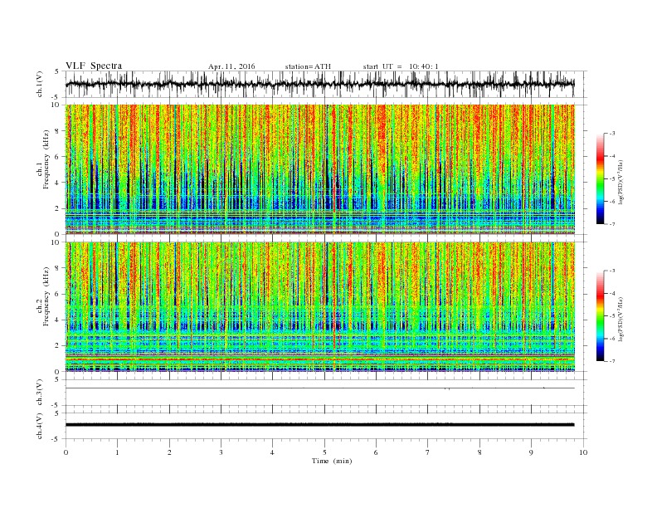657x508 pixels.
Task: Click the '10' tick on time axis
Action: pos(583,452)
